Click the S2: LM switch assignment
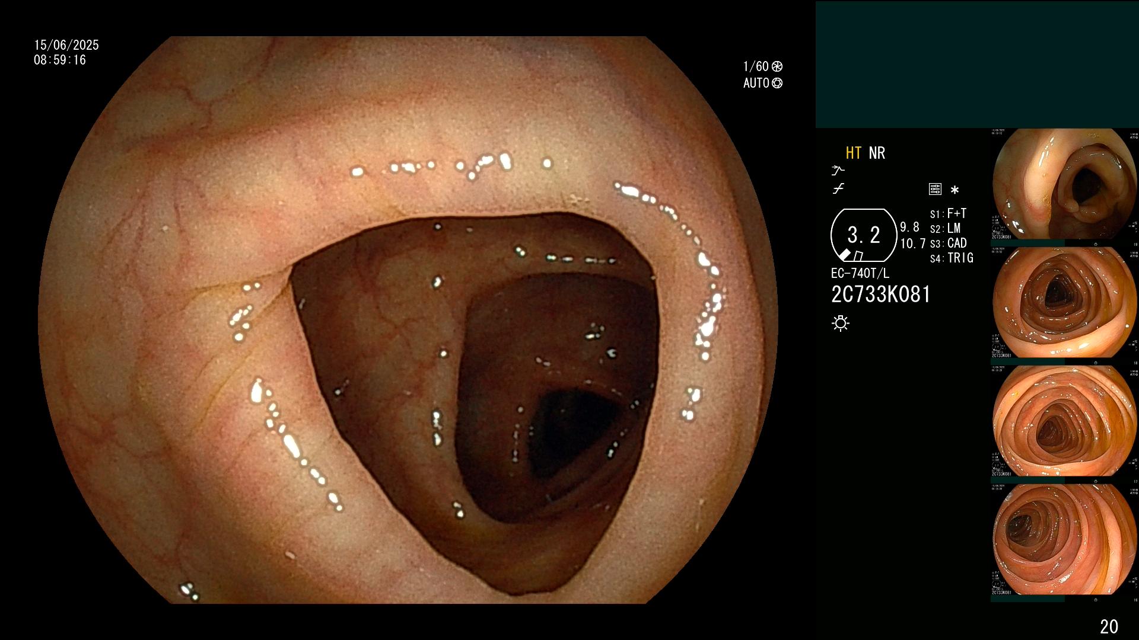Screen dimensions: 1139x640 pyautogui.click(x=945, y=228)
